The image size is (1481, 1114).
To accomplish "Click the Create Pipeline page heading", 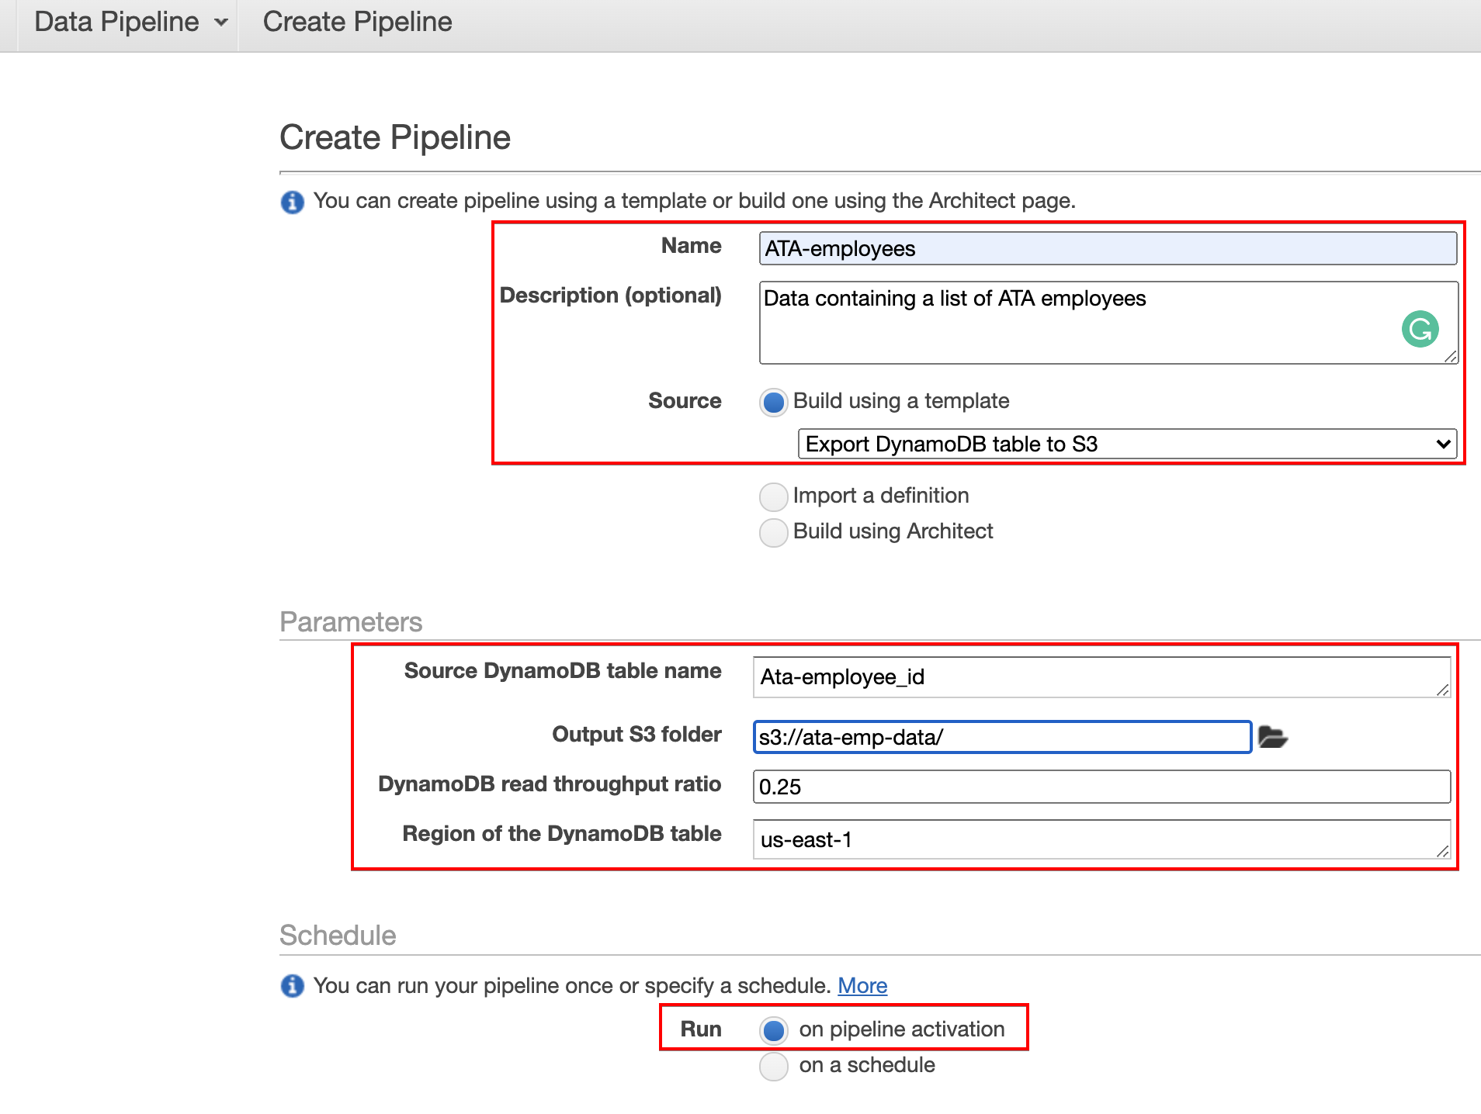I will 395,137.
